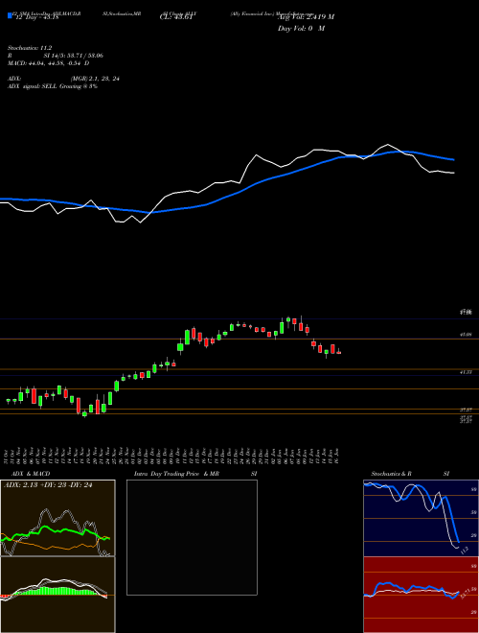Click the 'Intra Day Trading Price & MR SI' title
Image resolution: width=479 pixels, height=633 pixels.
point(195,474)
